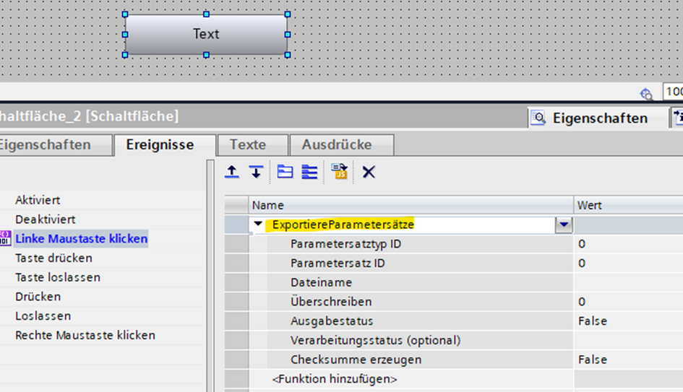Screen dimensions: 683x392
Task: Delete function with the X icon
Action: [x=369, y=172]
